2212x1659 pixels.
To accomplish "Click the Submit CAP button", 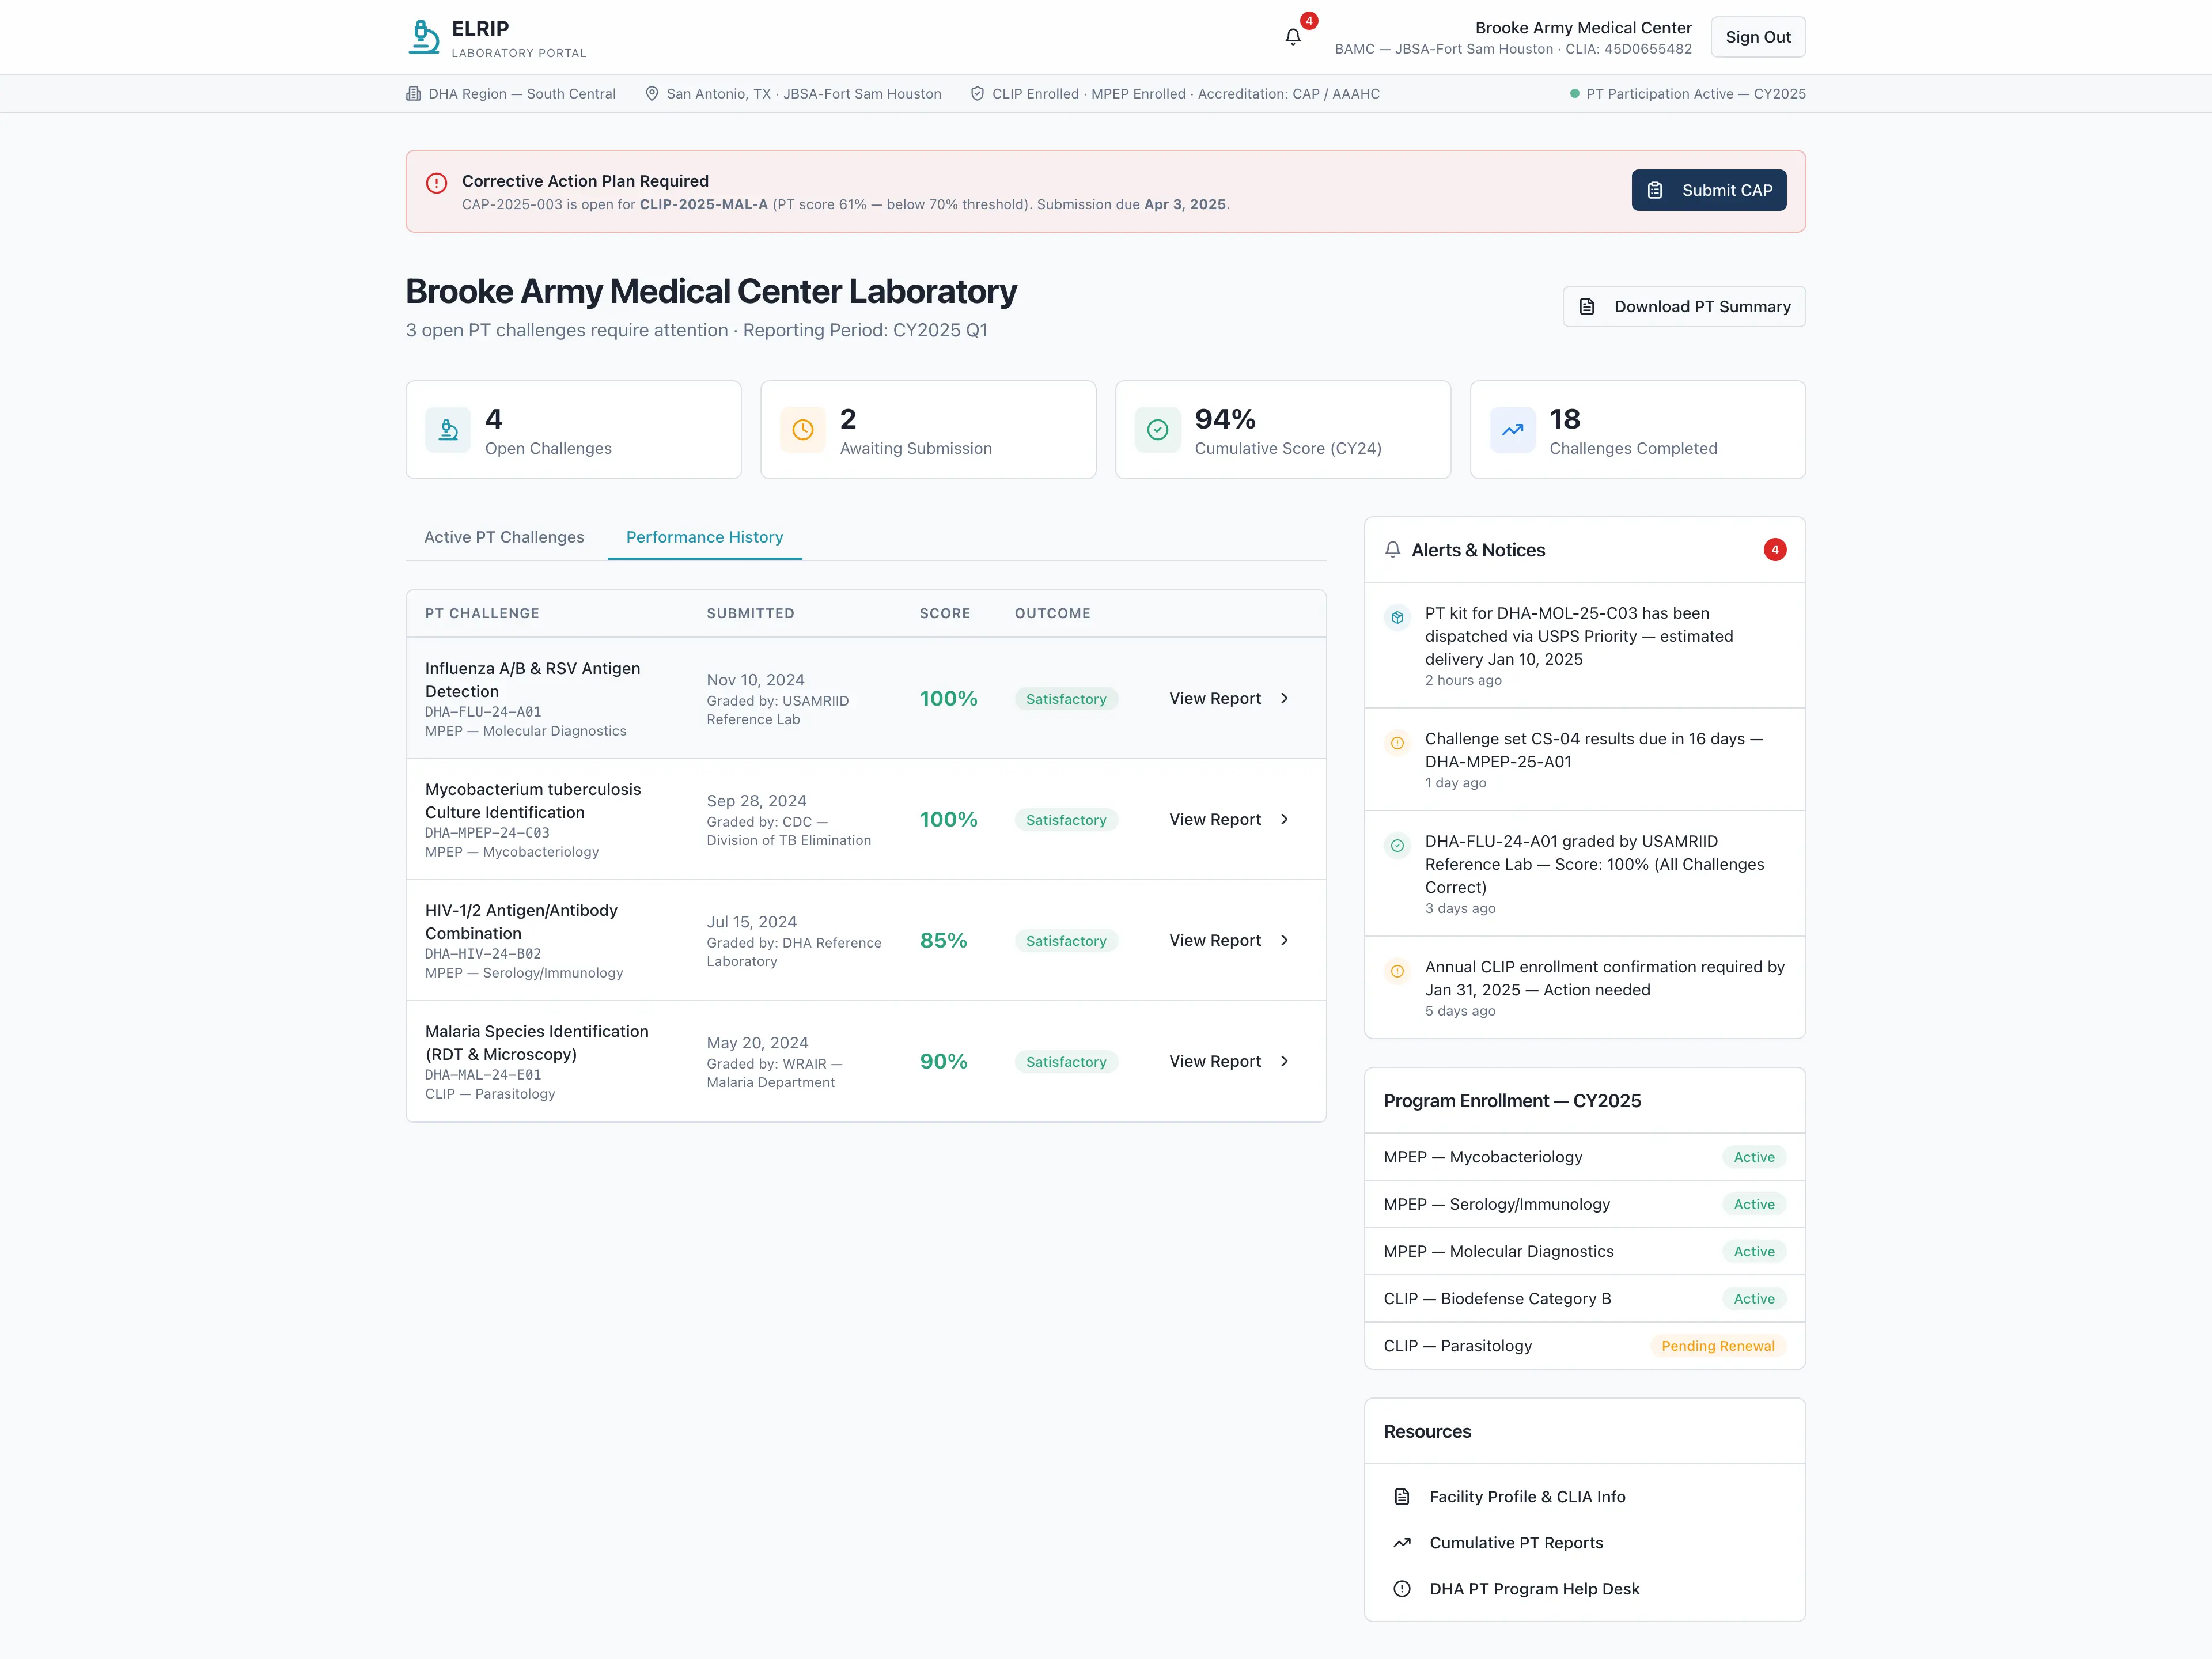I will (1708, 190).
